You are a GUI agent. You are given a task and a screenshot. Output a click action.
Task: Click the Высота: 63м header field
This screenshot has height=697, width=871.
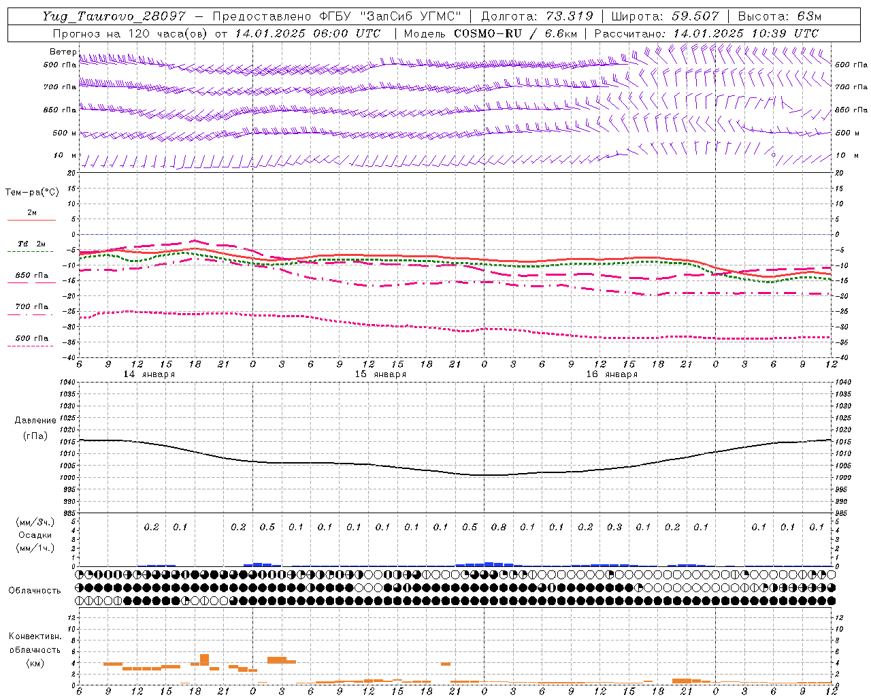point(779,16)
